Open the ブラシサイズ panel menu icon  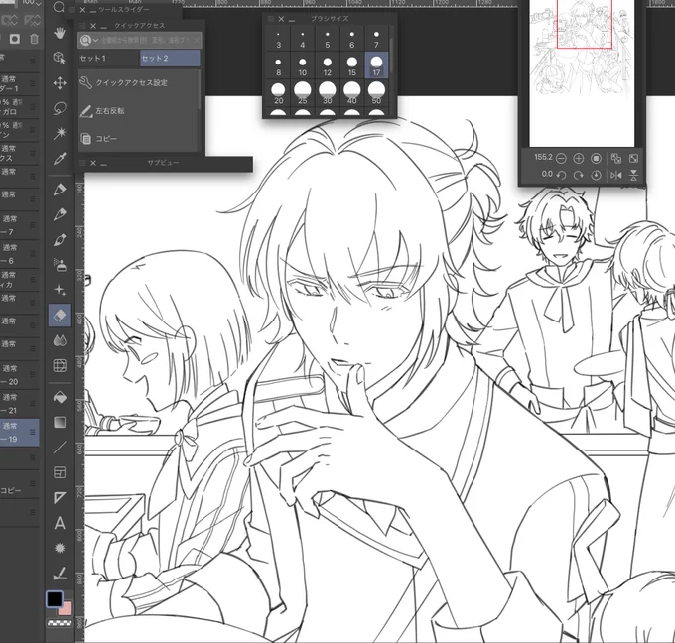271,19
